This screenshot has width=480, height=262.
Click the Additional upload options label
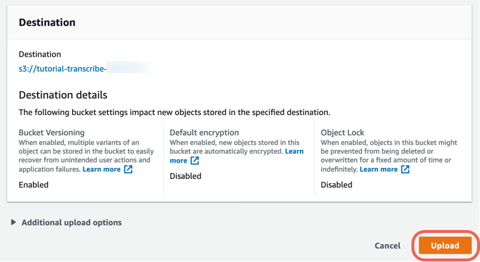point(71,222)
